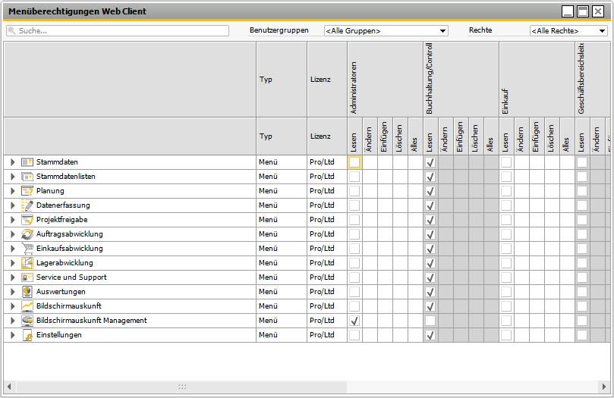Click the Administratoren group column header
Viewport: 614px width, 398px height.
[x=385, y=80]
